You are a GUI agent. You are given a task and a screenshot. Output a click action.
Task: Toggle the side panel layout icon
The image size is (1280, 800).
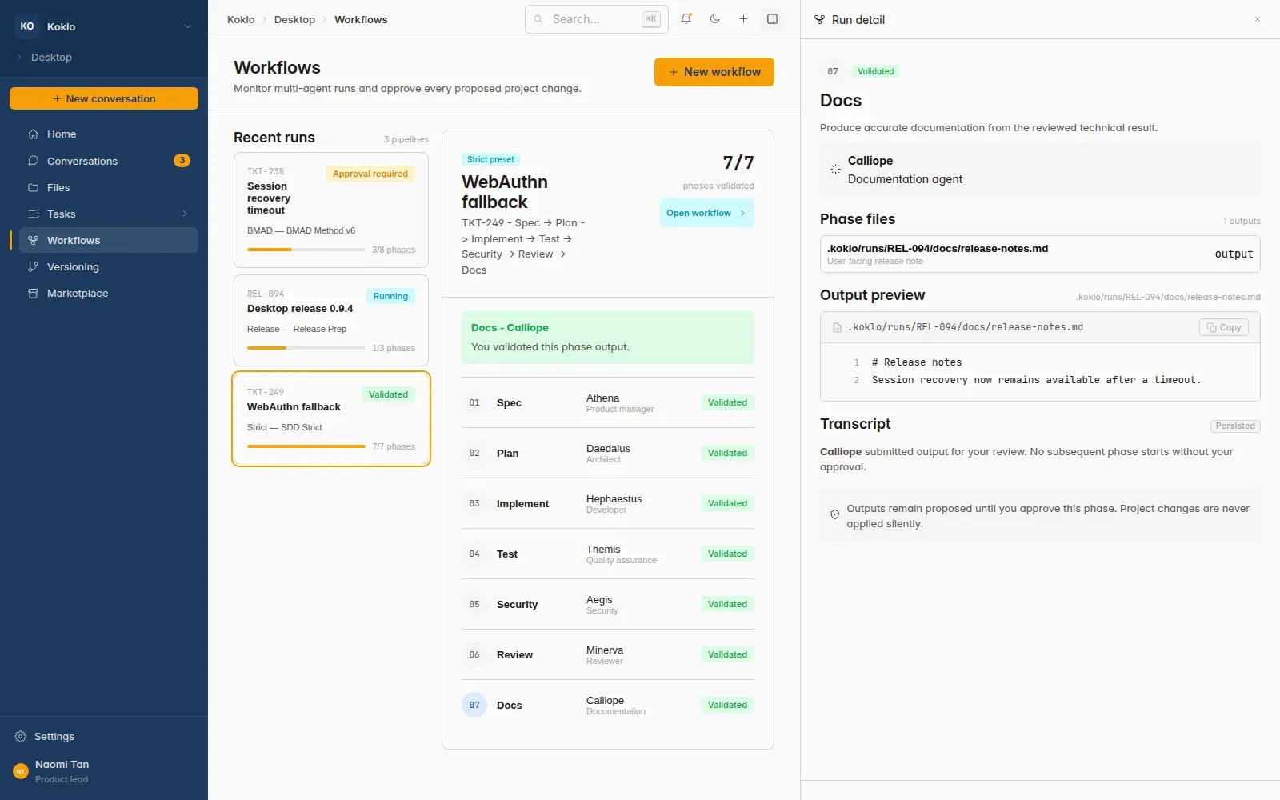tap(772, 19)
